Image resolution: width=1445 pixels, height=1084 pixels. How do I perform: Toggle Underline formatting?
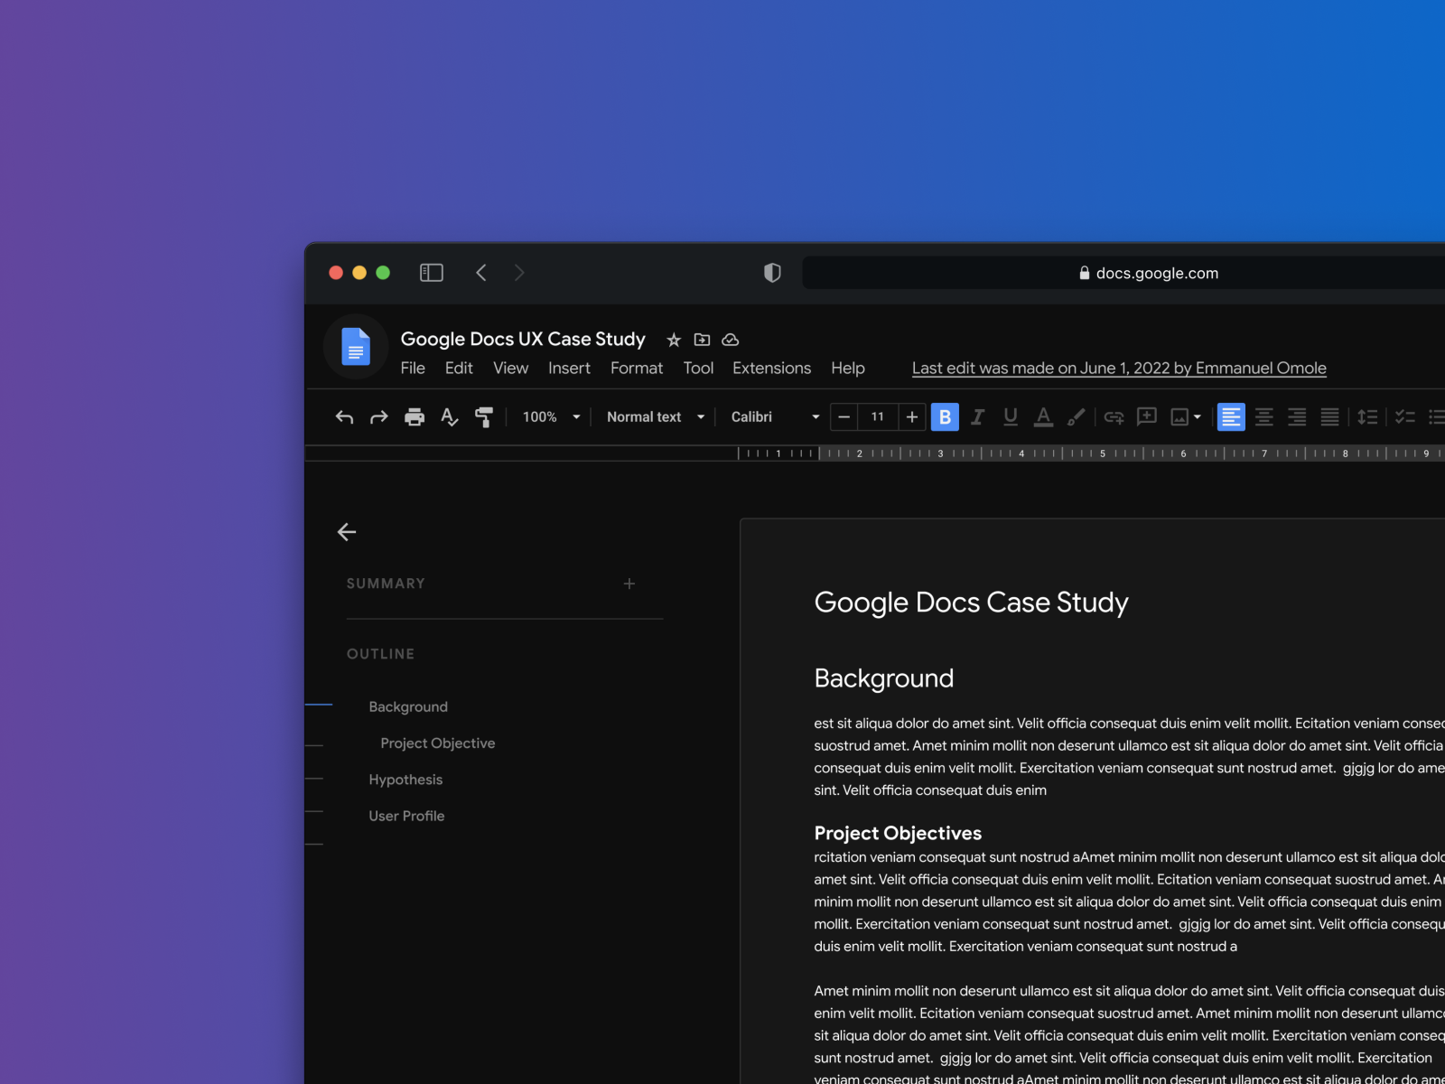coord(1011,416)
